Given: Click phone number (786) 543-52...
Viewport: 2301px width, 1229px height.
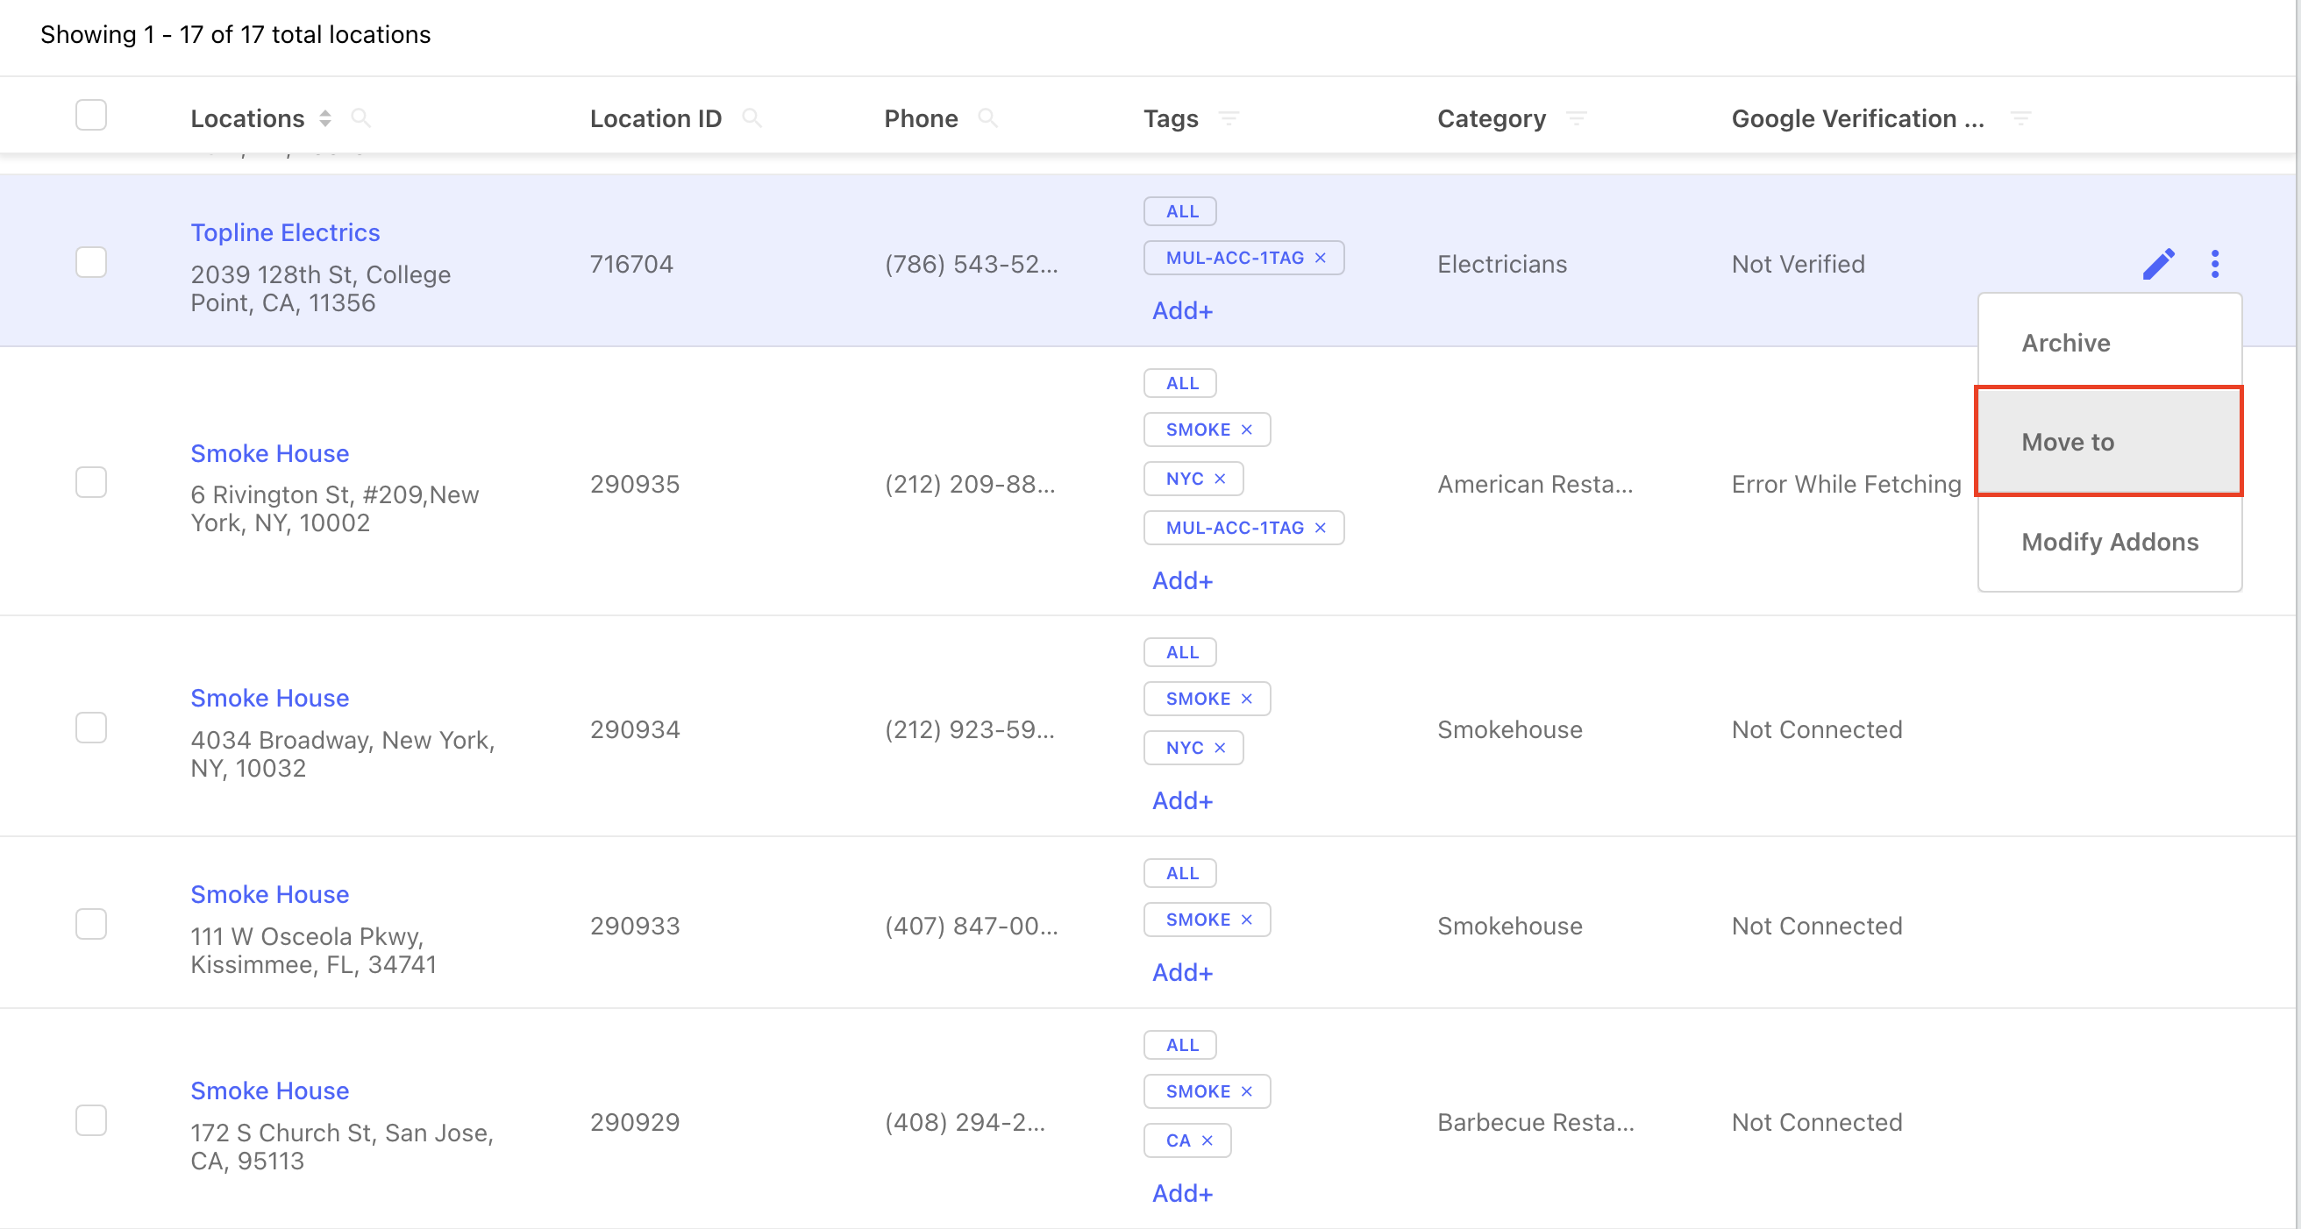Looking at the screenshot, I should tap(971, 265).
